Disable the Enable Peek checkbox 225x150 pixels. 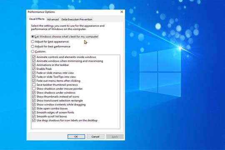(34, 69)
